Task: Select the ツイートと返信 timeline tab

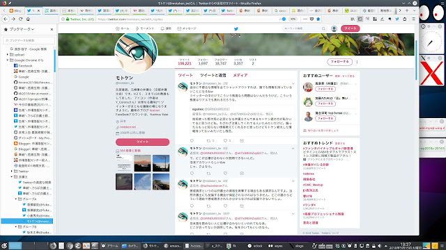Action: click(x=213, y=76)
